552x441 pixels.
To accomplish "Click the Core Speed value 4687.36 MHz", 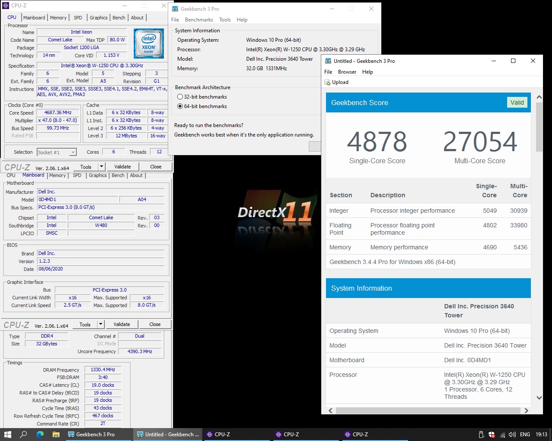I will pos(58,112).
